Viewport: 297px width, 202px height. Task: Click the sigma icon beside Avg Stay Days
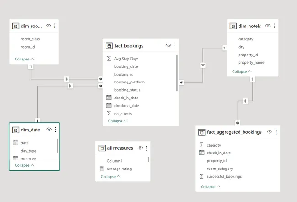coord(109,59)
